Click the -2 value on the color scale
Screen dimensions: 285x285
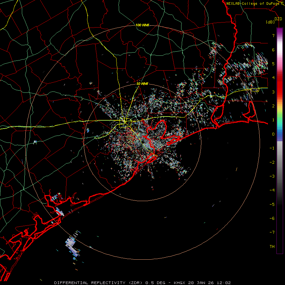pyautogui.click(x=272, y=162)
